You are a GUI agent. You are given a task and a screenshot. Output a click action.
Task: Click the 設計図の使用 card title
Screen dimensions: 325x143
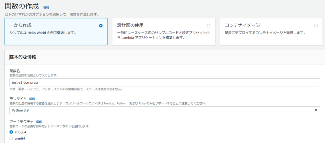click(x=130, y=25)
